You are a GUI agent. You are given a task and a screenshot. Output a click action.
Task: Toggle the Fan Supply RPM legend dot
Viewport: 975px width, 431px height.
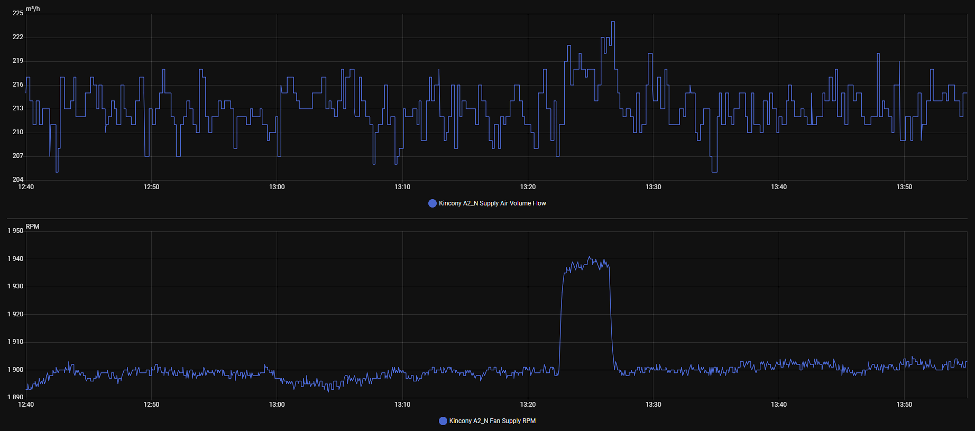click(443, 421)
